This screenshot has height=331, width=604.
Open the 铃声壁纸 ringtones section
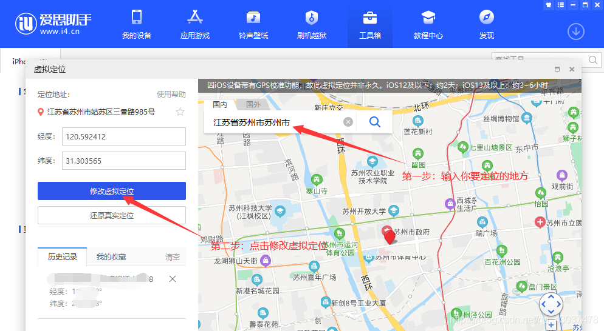pyautogui.click(x=253, y=25)
